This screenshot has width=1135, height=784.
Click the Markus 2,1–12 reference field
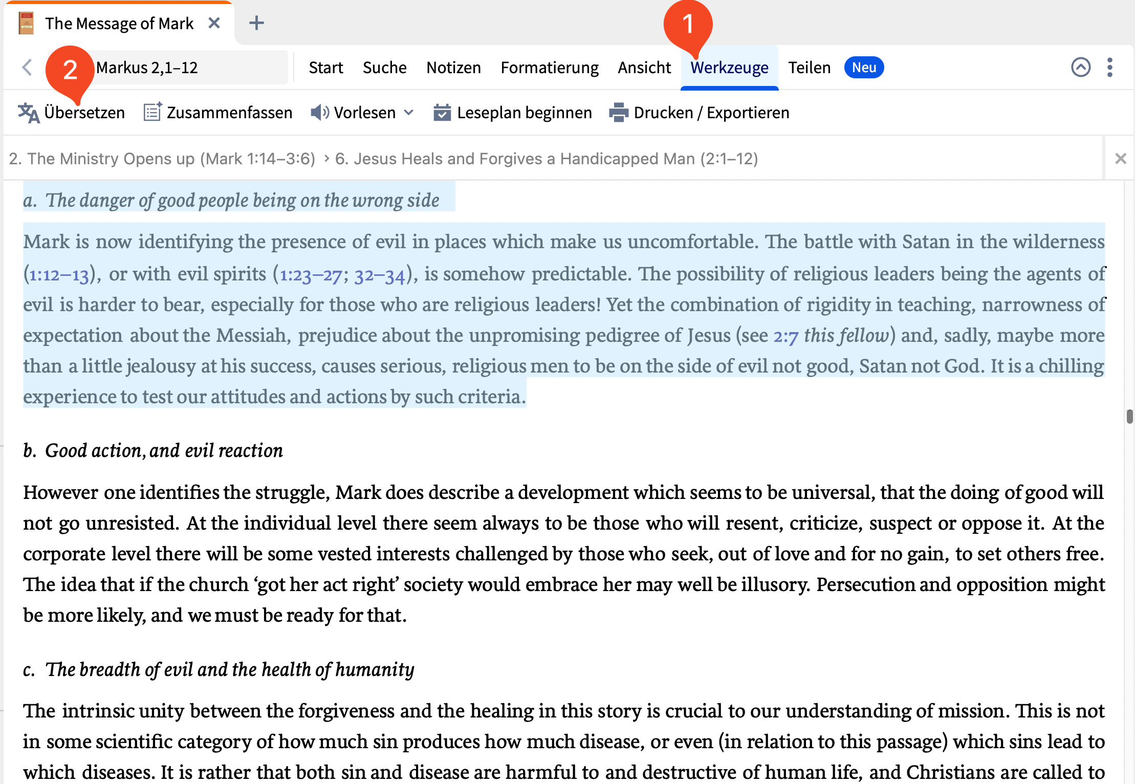(x=167, y=67)
